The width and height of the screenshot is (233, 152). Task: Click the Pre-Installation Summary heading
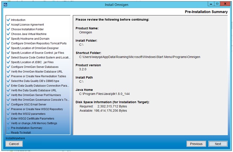point(206,12)
